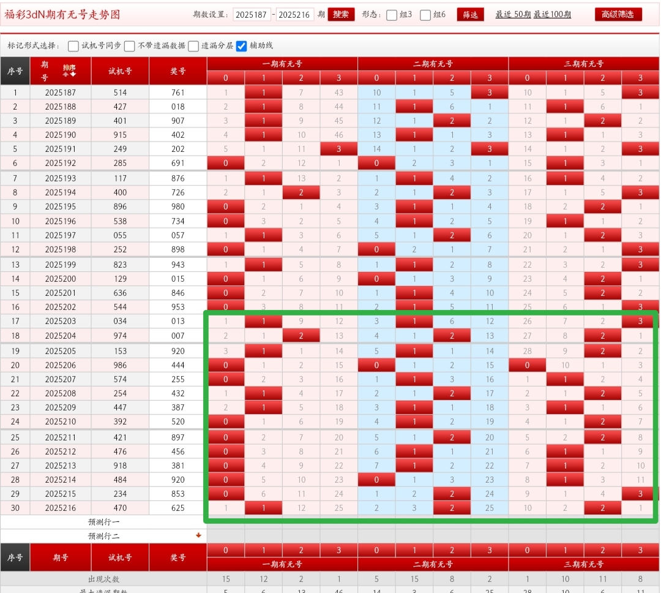Click 奖号 value 691 in row 2025192
661x593 pixels.
point(178,164)
